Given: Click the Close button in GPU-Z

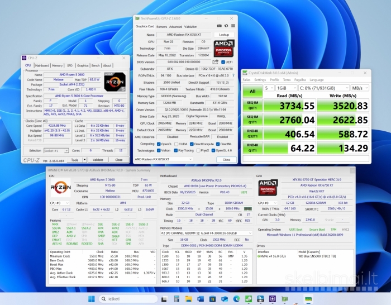Looking at the screenshot, I should [226, 160].
